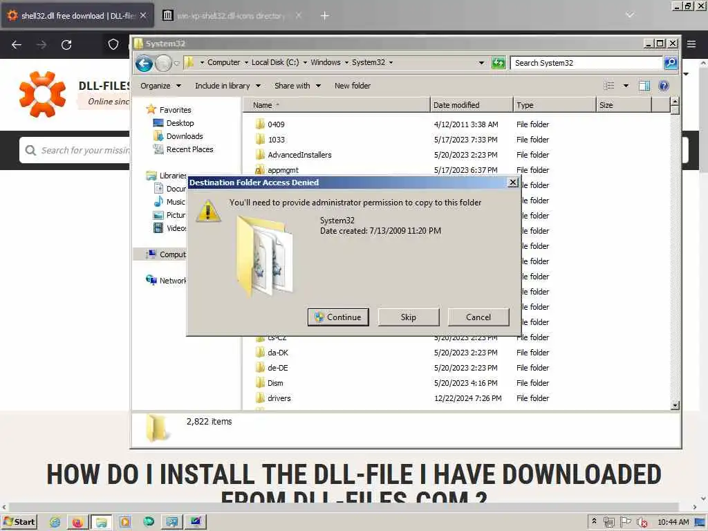Click the magnifier search icon in Explorer
The width and height of the screenshot is (708, 531).
(x=671, y=63)
